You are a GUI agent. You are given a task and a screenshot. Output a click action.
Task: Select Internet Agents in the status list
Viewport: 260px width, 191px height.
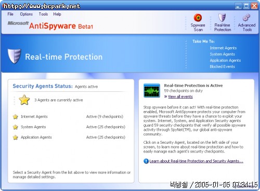tap(34, 117)
